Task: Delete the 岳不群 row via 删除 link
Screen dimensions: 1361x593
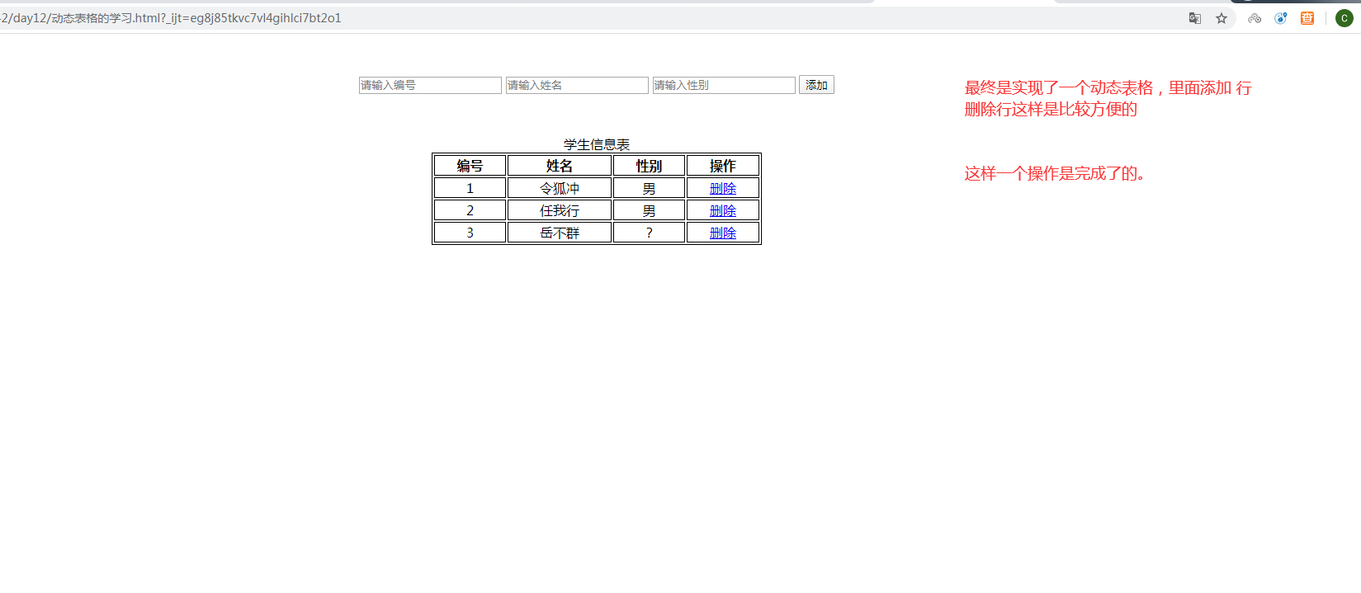Action: click(723, 233)
